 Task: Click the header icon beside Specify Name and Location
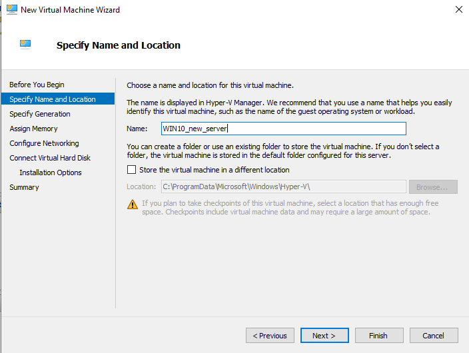26,45
